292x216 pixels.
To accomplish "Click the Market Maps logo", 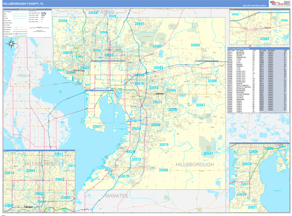I will pyautogui.click(x=276, y=5).
